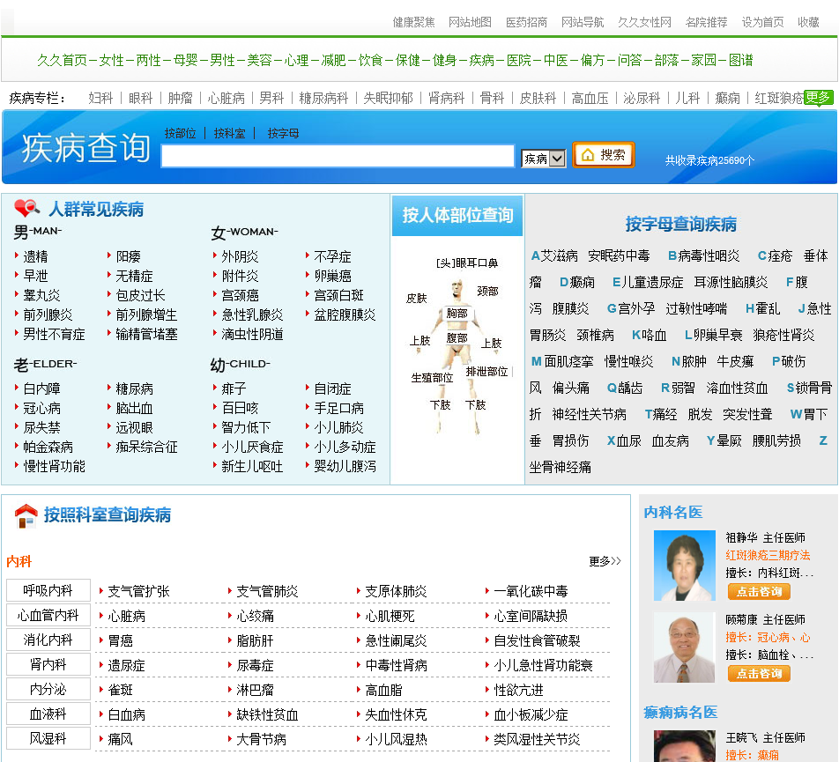Click 点击咨询 button under 祖静华
Image resolution: width=839 pixels, height=762 pixels.
pyautogui.click(x=758, y=591)
